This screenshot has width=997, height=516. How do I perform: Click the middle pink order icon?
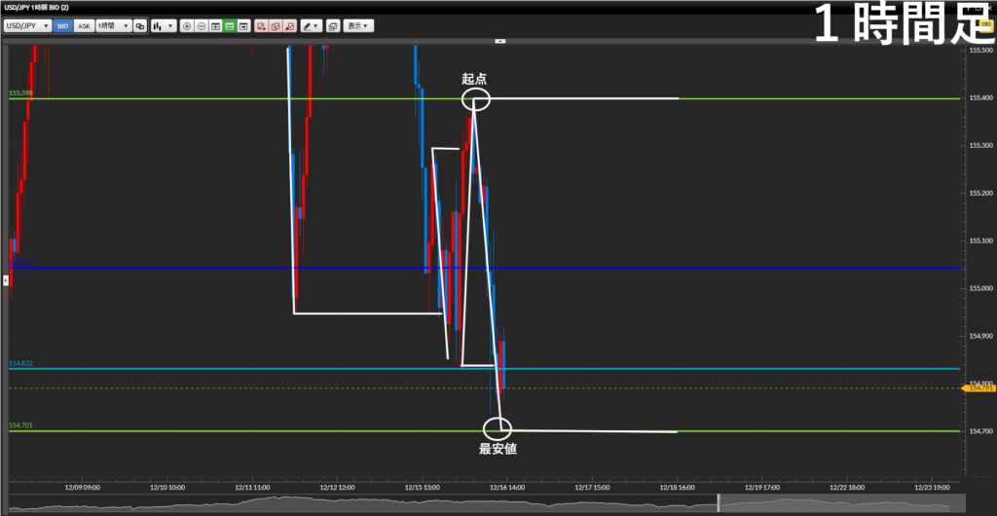tap(276, 26)
